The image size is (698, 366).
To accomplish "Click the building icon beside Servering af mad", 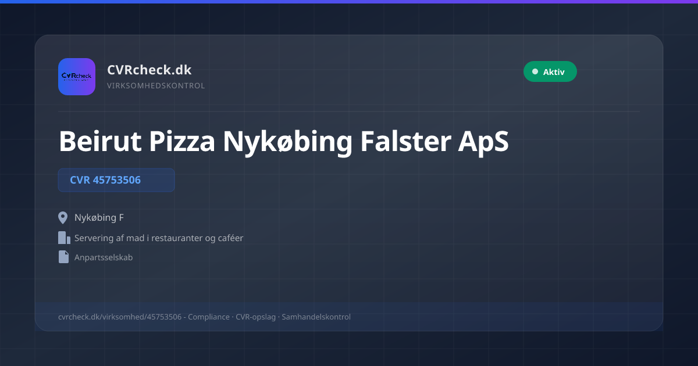I will pyautogui.click(x=63, y=238).
